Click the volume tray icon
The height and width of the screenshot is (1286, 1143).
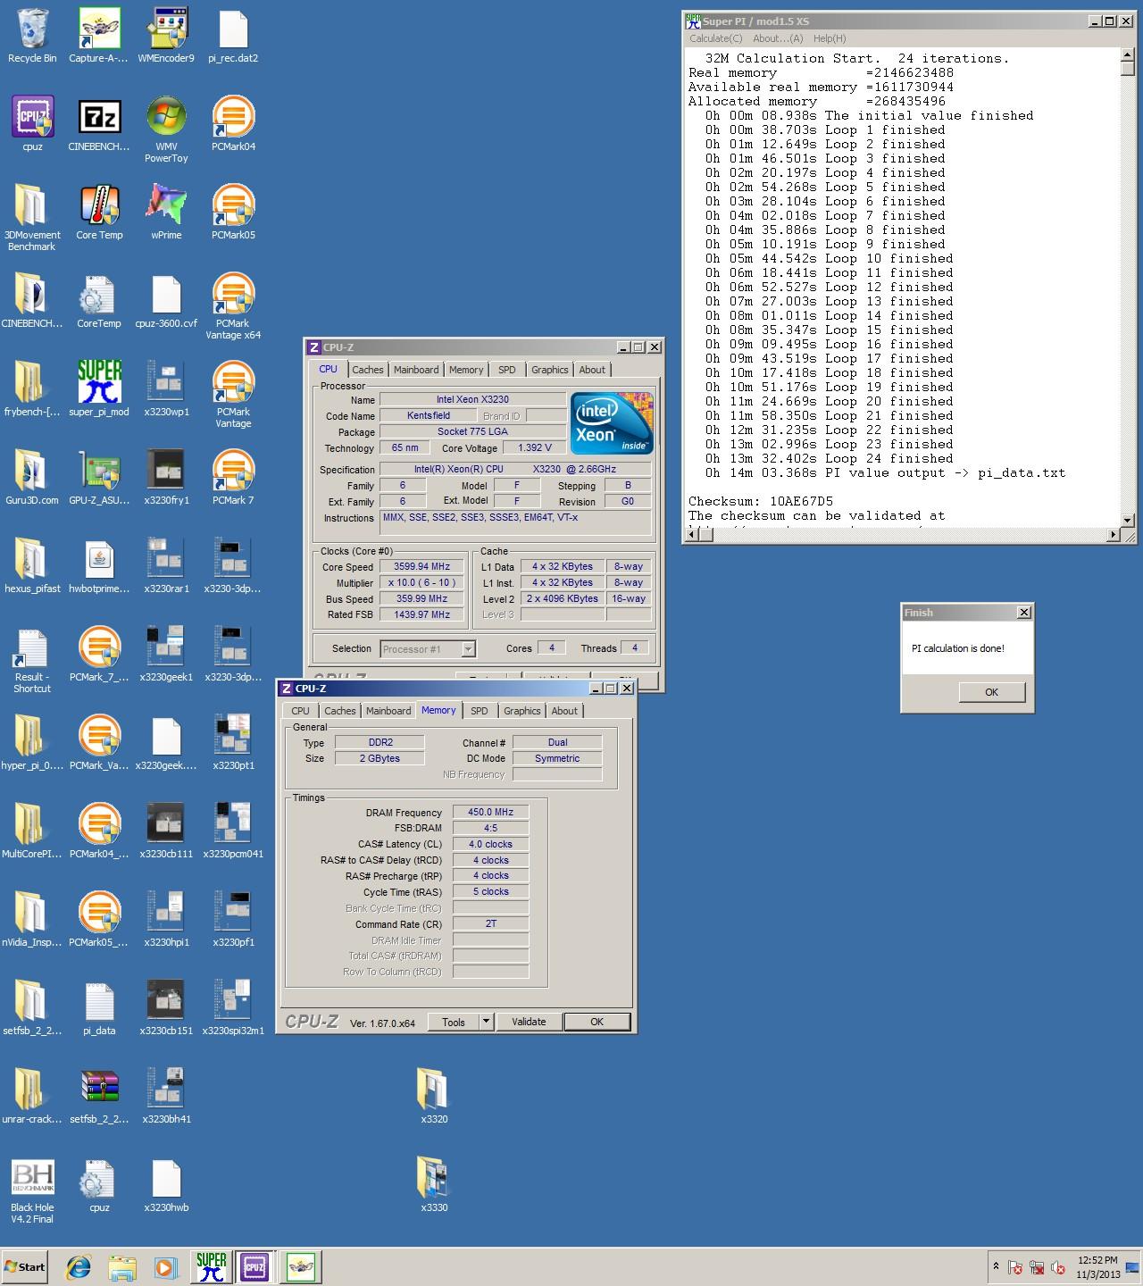click(1058, 1267)
